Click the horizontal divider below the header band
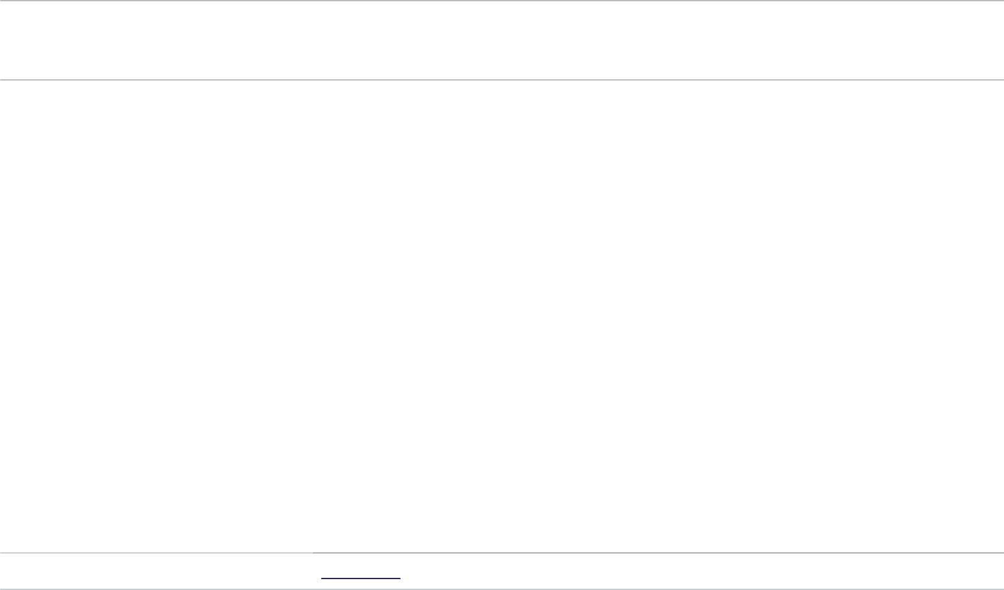Viewport: 1004px width, 590px height. pos(502,80)
